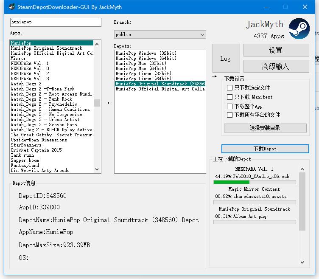Click DepotMaxSize:923.39MB text
The height and width of the screenshot is (279, 319).
(54, 245)
